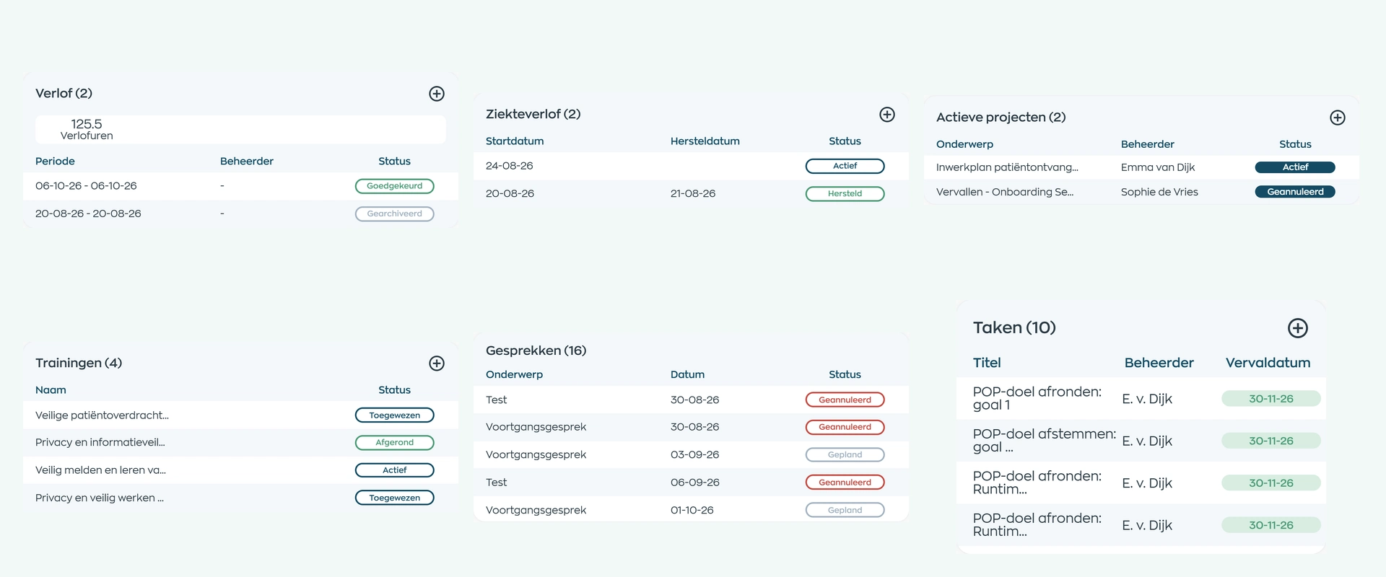This screenshot has width=1386, height=577.
Task: Open task POP-doel afstemmen: goal ...
Action: (x=1141, y=441)
